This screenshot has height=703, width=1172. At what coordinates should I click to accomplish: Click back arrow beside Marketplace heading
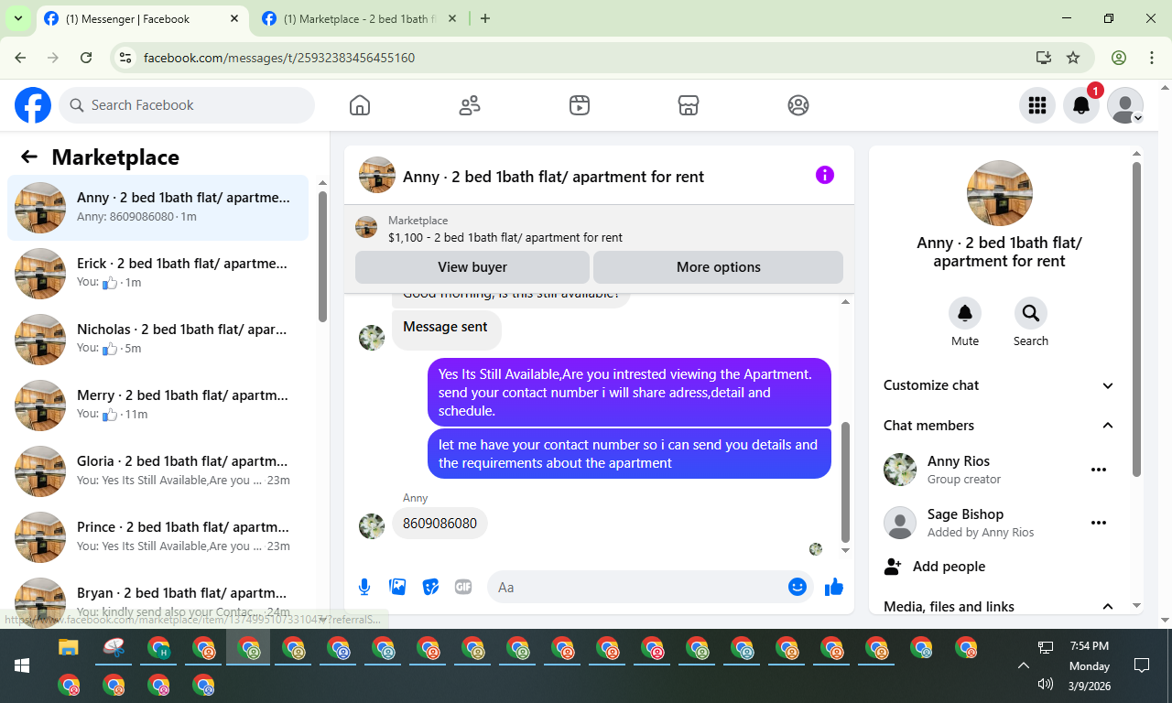tap(29, 157)
